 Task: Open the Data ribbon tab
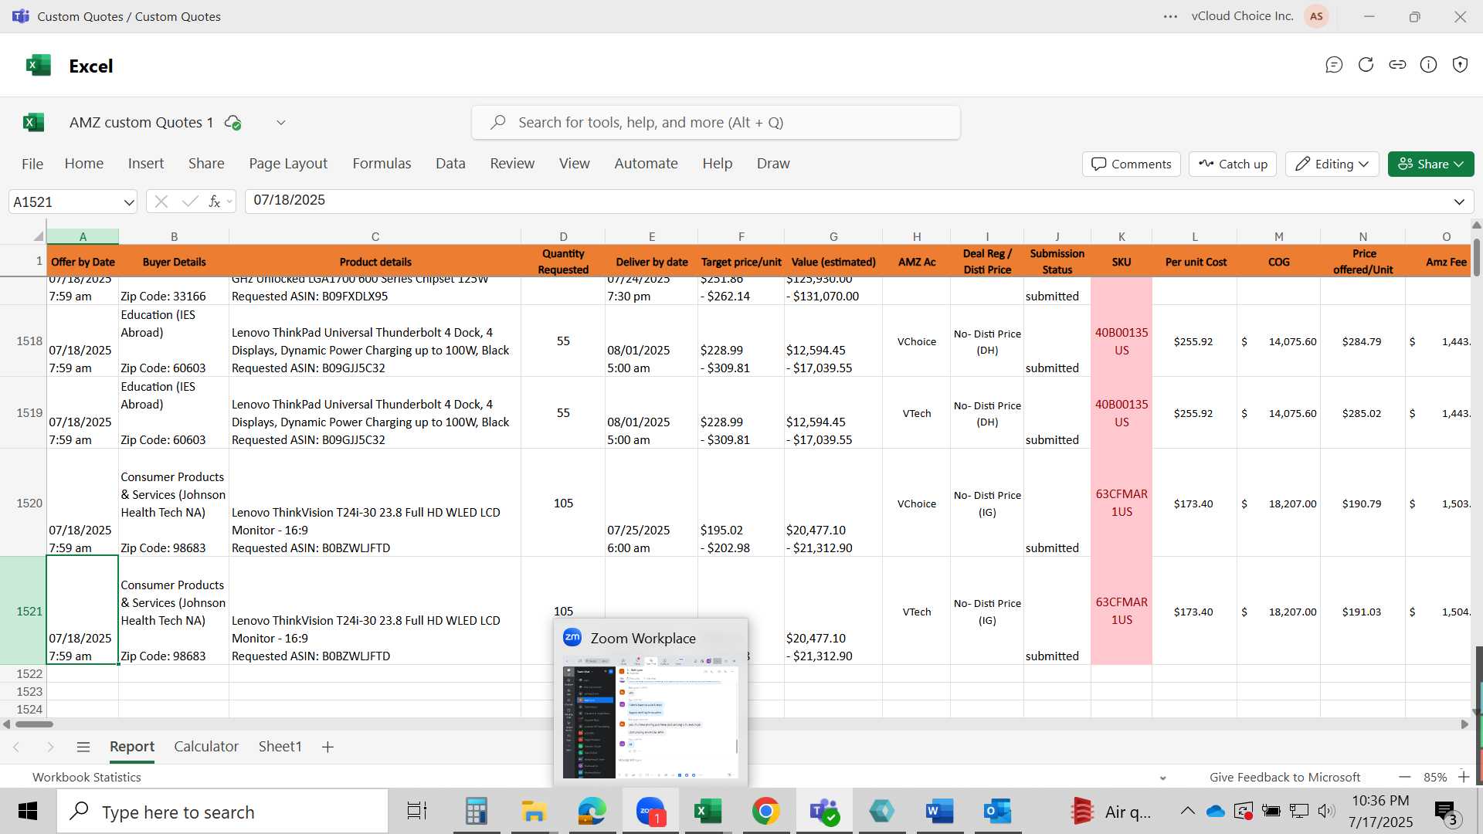(x=450, y=164)
